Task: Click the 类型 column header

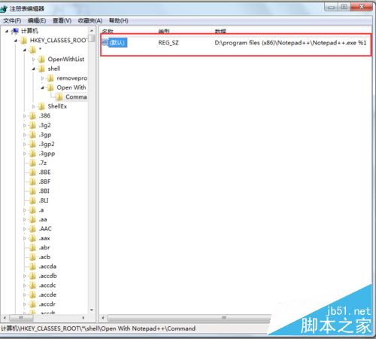Action: click(x=164, y=32)
